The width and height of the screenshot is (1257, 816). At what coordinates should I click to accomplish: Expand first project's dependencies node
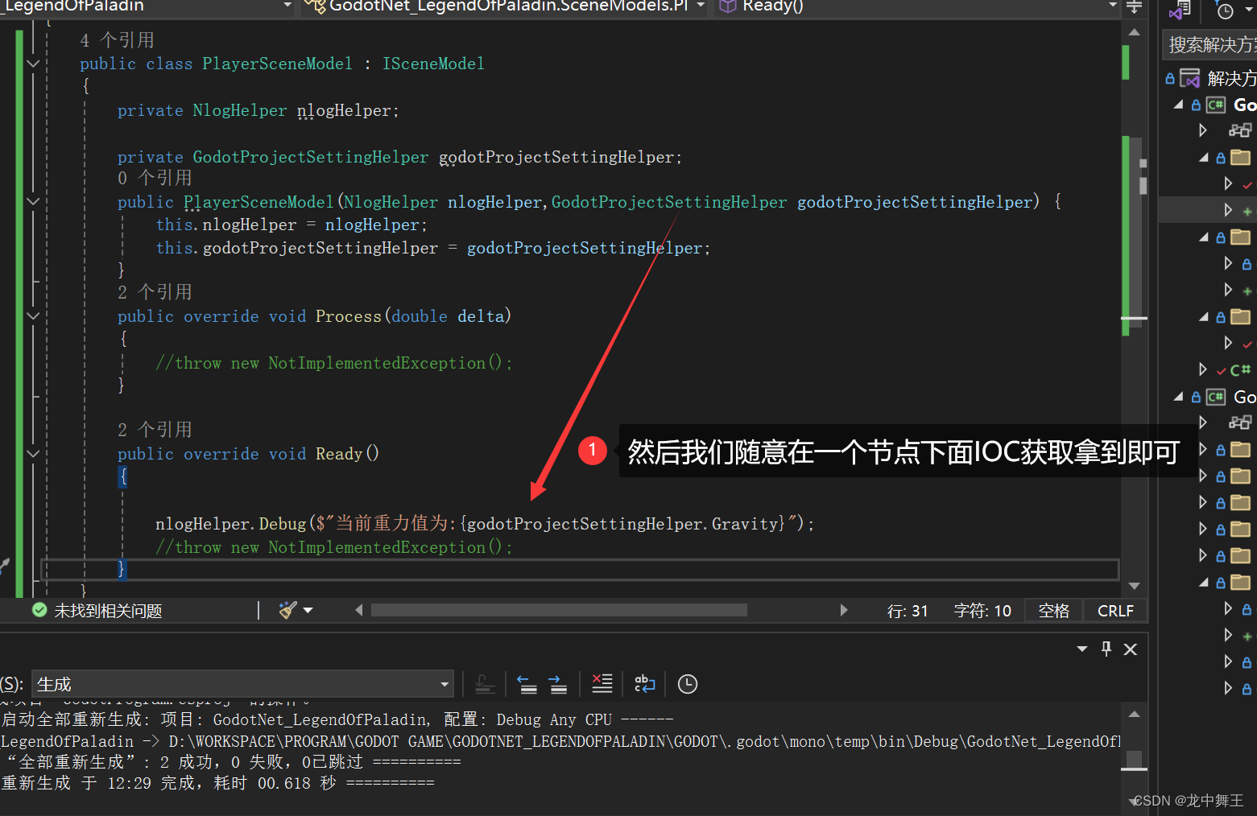coord(1202,130)
